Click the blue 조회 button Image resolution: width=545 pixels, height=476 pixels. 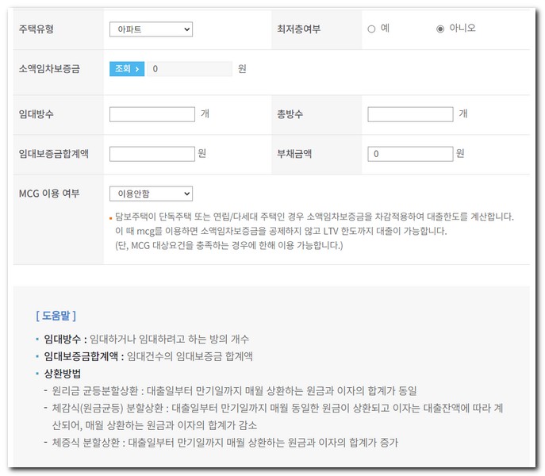pyautogui.click(x=127, y=69)
